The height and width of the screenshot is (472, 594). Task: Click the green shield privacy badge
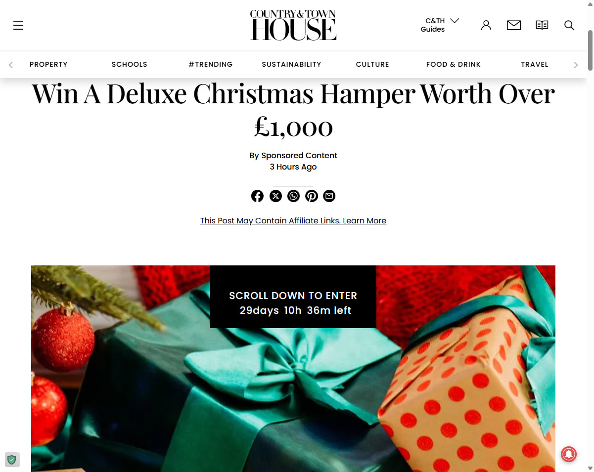pyautogui.click(x=12, y=460)
